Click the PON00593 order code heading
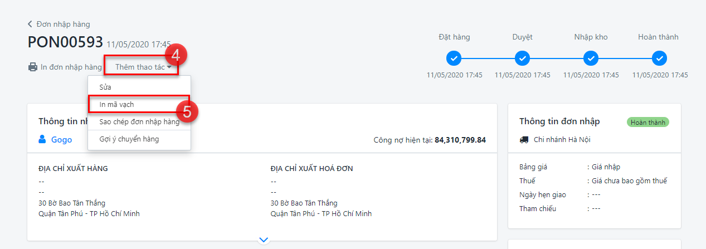The image size is (706, 249). coord(65,42)
